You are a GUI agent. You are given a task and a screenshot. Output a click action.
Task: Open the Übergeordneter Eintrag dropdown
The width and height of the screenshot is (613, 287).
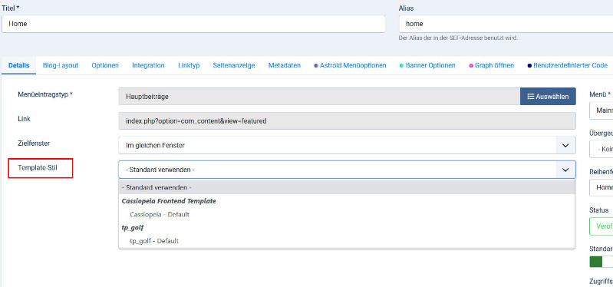coord(601,149)
